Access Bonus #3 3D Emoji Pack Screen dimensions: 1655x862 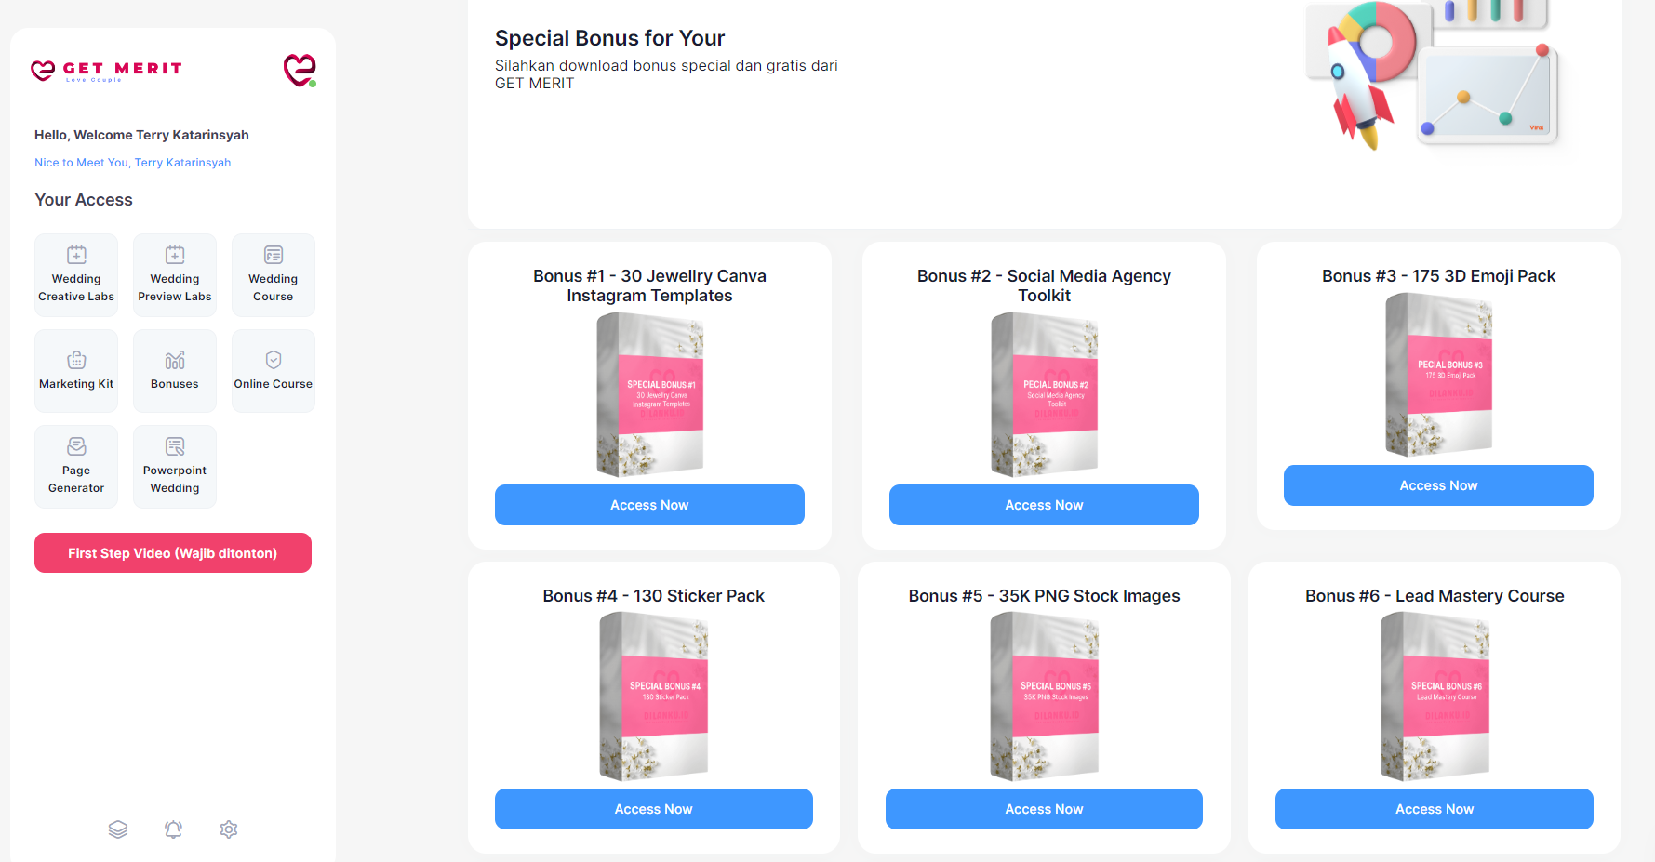[1438, 485]
